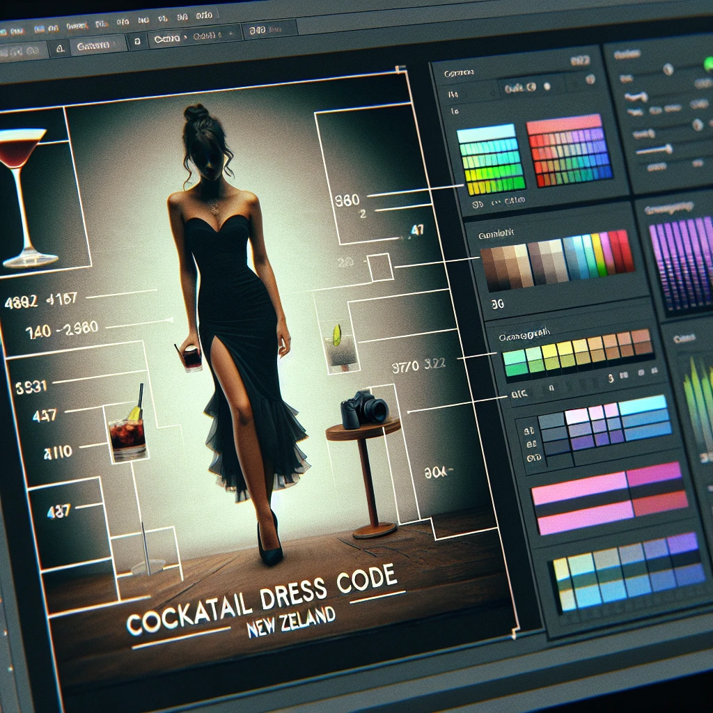
Task: Click the "447" value on canvas
Action: pos(45,415)
